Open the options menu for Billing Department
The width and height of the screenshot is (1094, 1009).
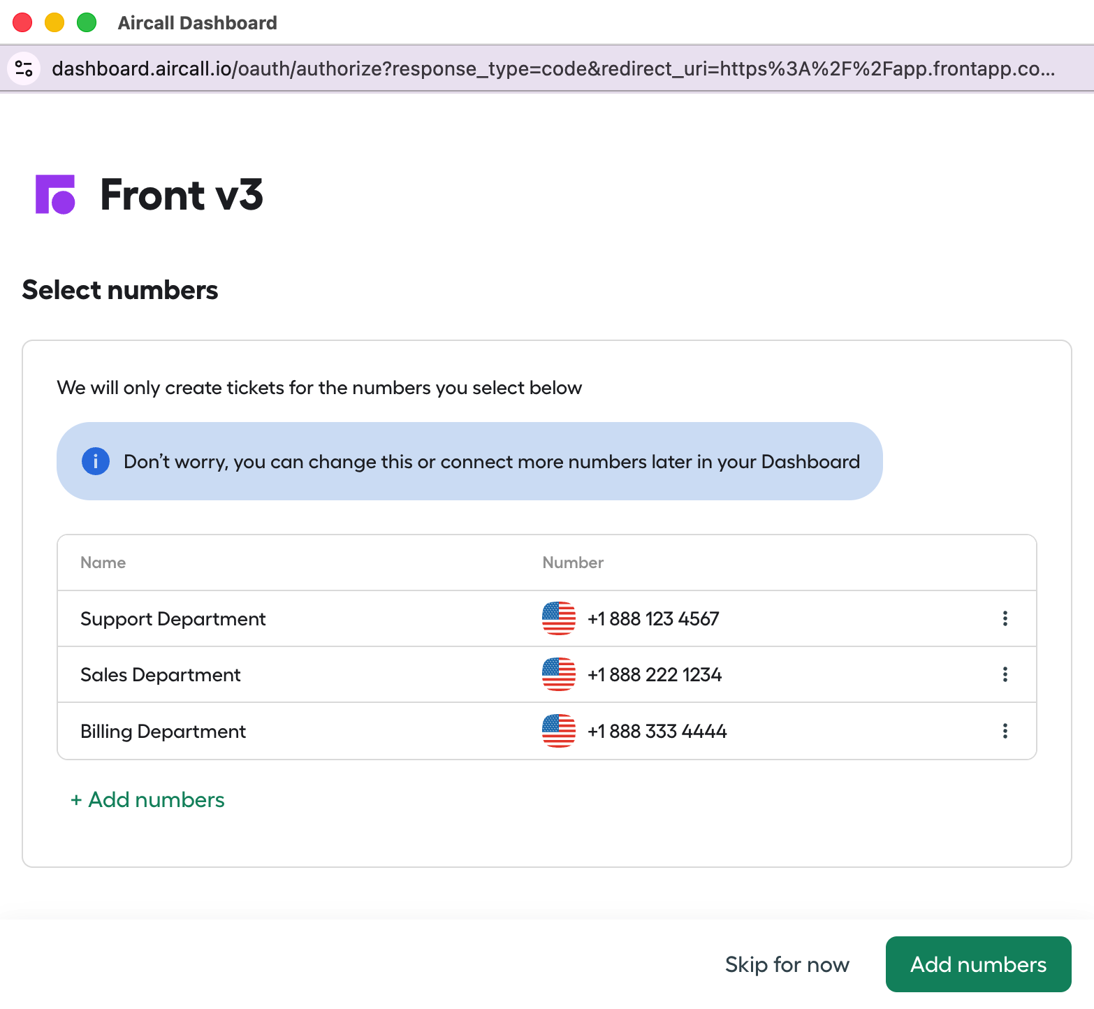[x=1005, y=731]
